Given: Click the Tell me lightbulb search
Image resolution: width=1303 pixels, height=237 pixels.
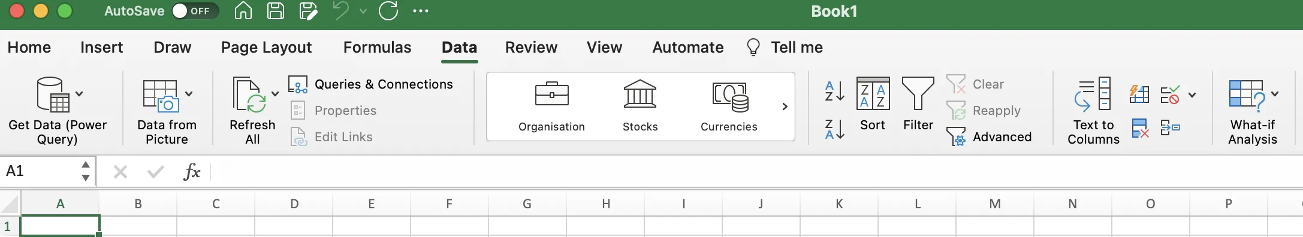Looking at the screenshot, I should coord(785,47).
